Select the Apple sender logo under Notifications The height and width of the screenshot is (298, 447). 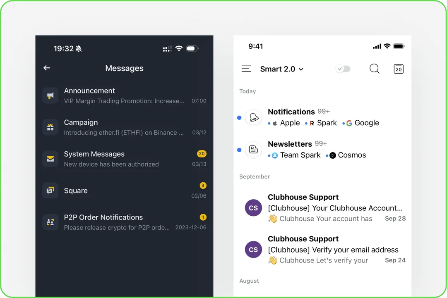click(x=275, y=123)
